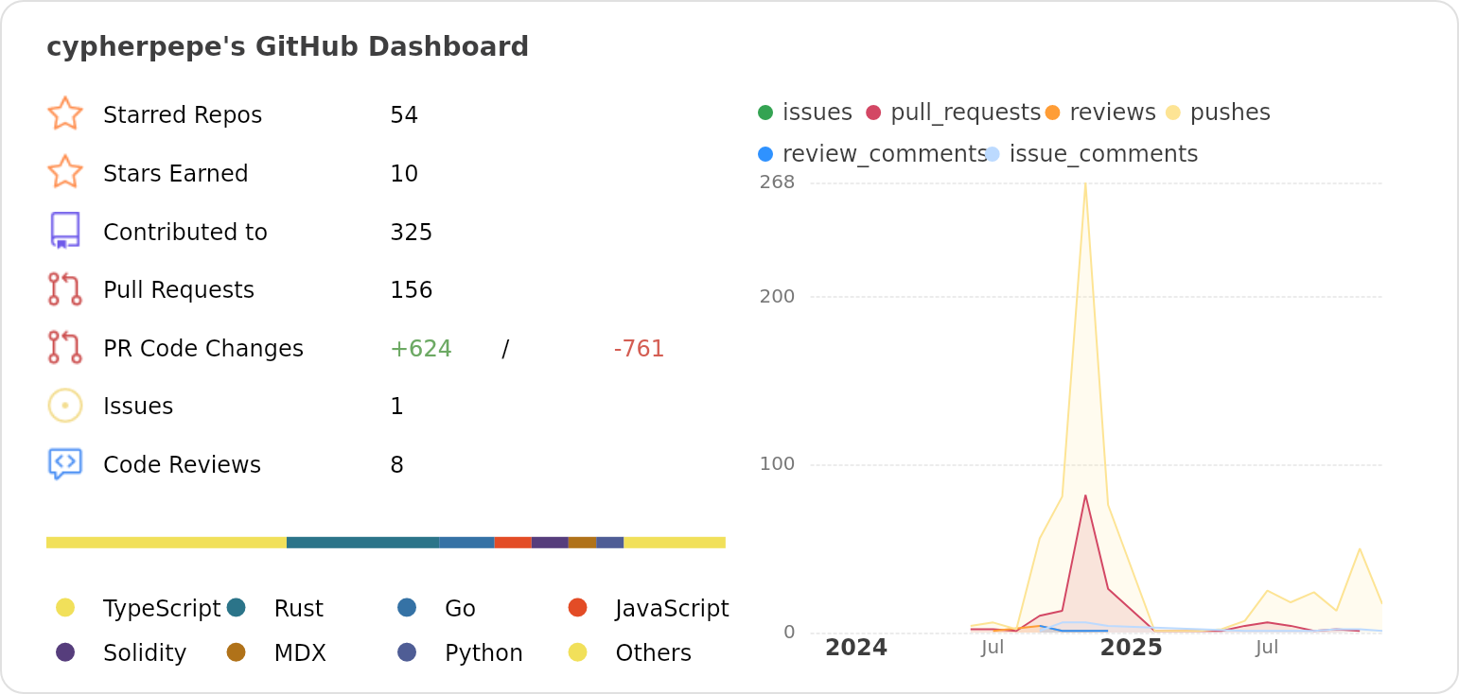Screen dimensions: 1459x694
Task: Click the Code Reviews speech bubble icon
Action: click(x=64, y=463)
